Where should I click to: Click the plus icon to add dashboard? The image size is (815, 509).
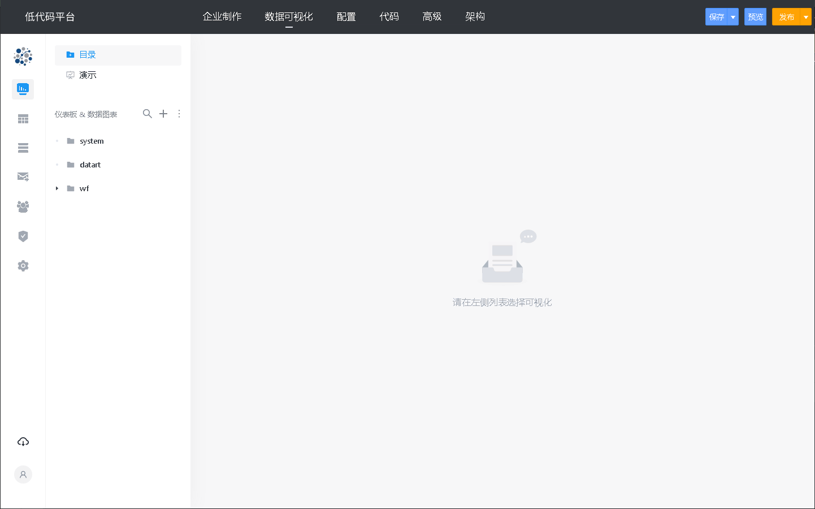(x=163, y=114)
